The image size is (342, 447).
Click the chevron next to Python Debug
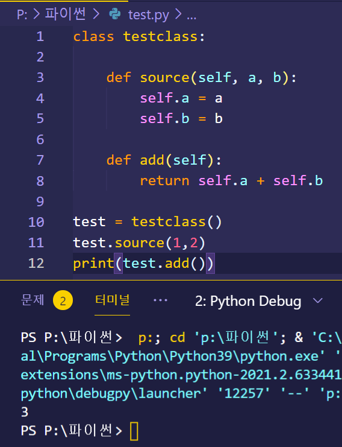pyautogui.click(x=318, y=301)
